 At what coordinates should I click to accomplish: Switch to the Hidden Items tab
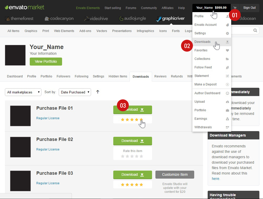pos(118,76)
